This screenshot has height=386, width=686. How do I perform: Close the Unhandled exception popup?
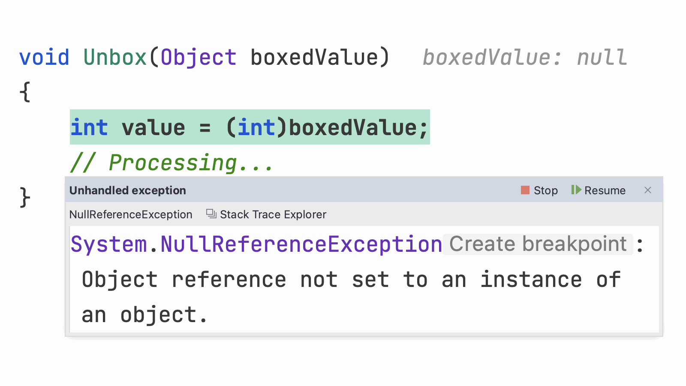point(647,190)
